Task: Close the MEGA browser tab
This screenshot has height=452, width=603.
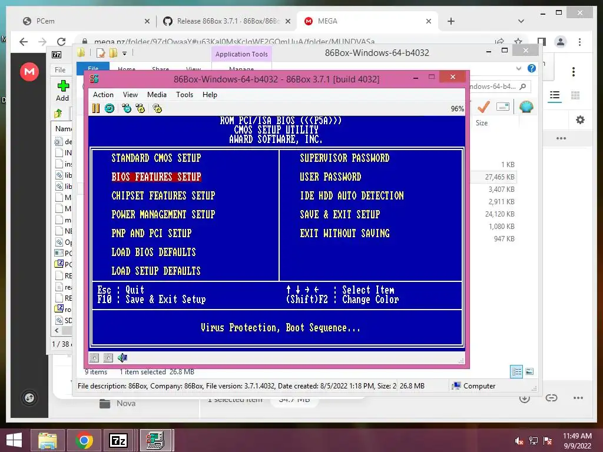Action: (x=429, y=21)
